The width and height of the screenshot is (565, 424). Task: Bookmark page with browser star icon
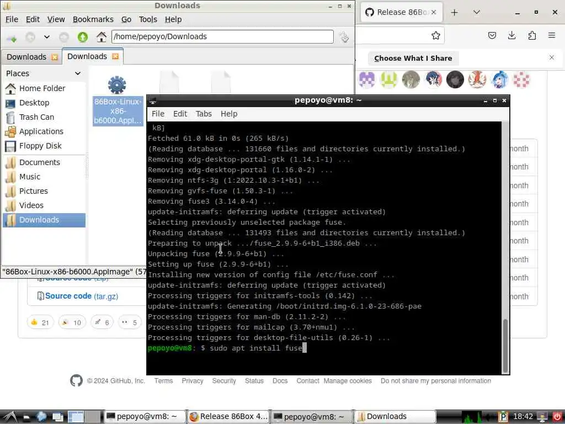(x=436, y=35)
